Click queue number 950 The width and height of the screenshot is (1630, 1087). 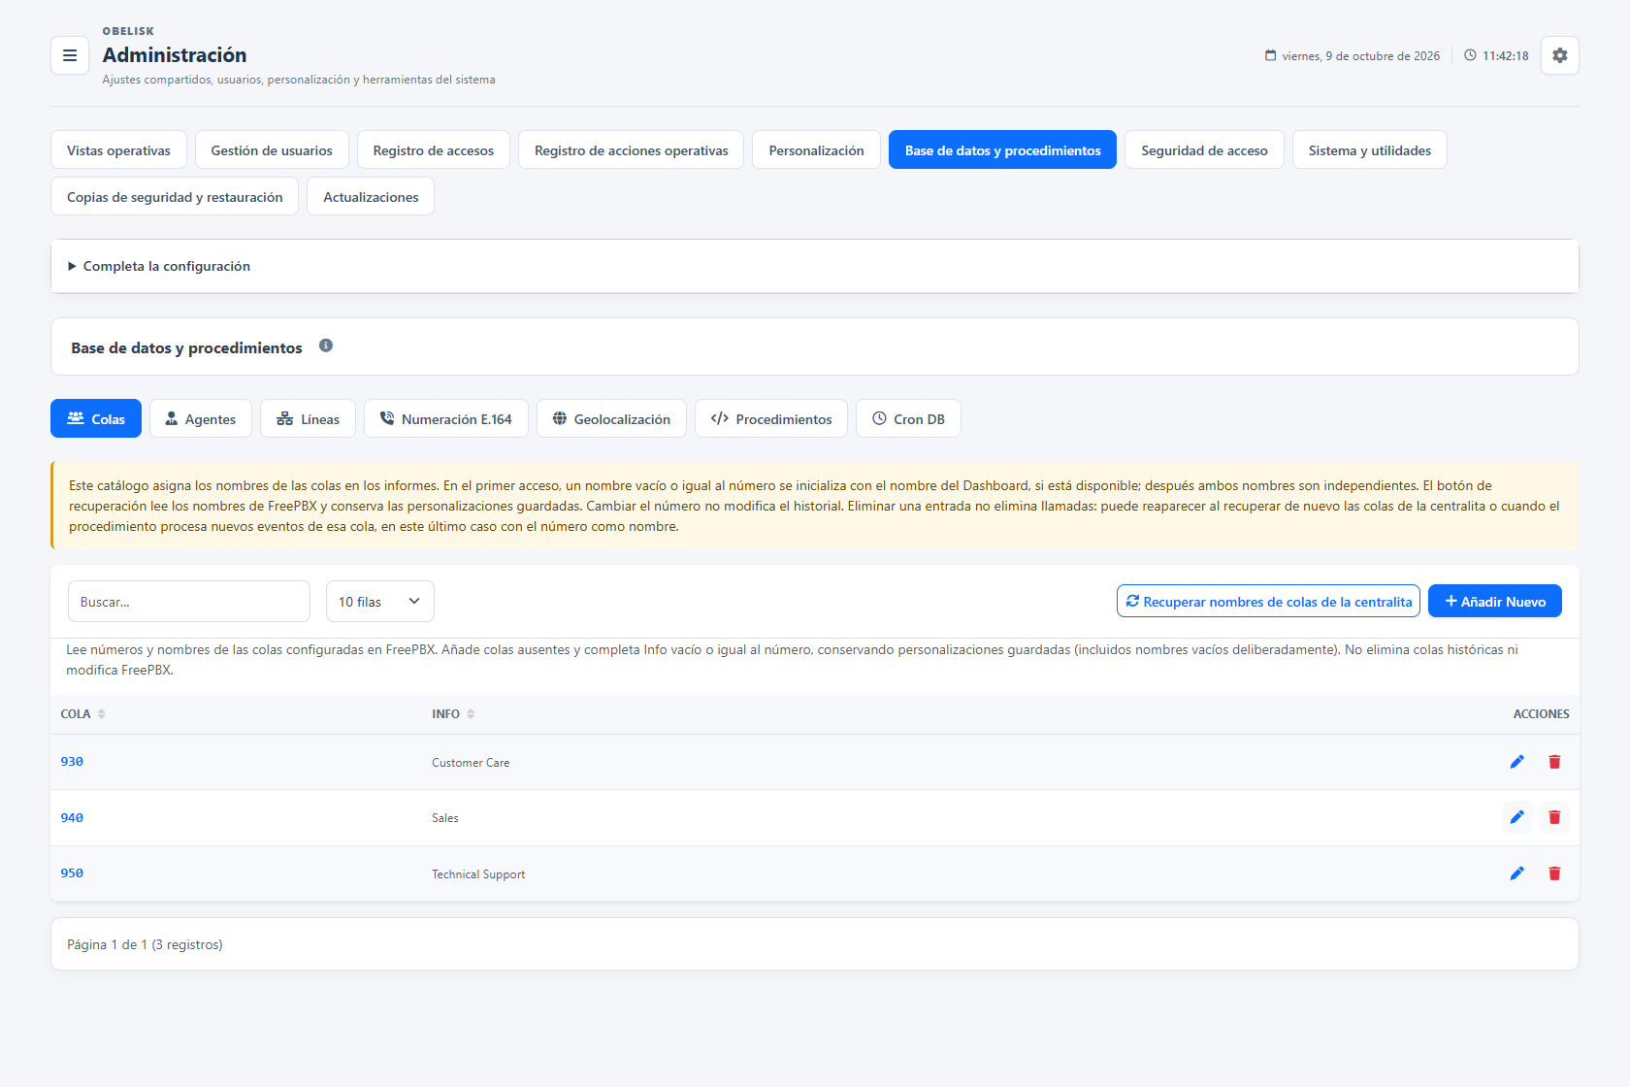(x=72, y=873)
